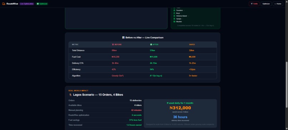Select the Surulere route stop
The height and width of the screenshot is (130, 288).
click(179, 10)
